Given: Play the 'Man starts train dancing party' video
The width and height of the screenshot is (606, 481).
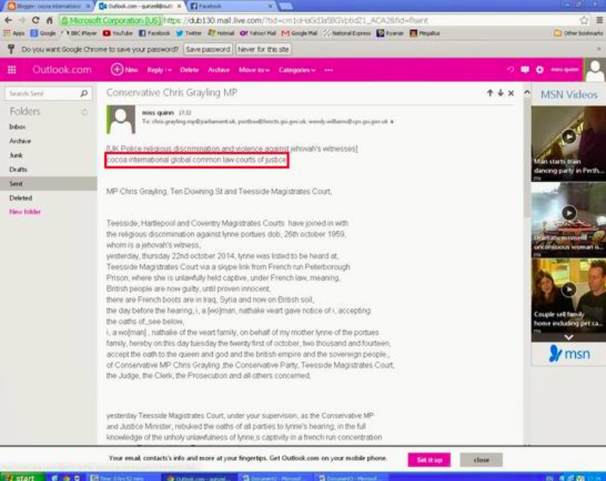Looking at the screenshot, I should [x=569, y=136].
